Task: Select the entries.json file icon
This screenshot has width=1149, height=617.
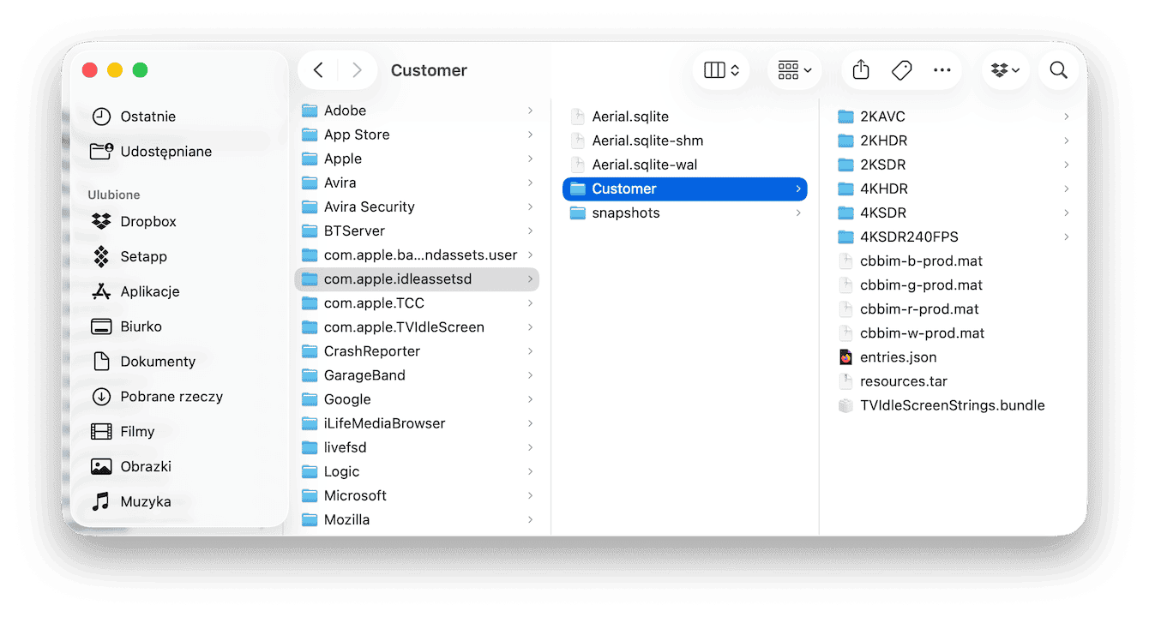Action: 845,357
